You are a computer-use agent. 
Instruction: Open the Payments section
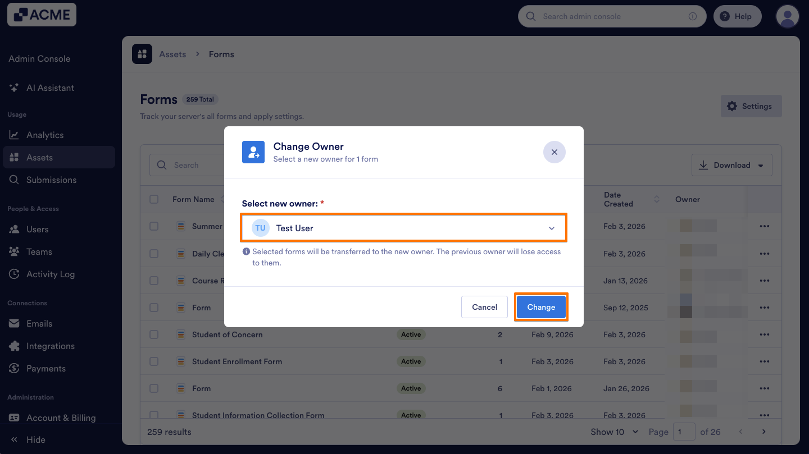pyautogui.click(x=46, y=368)
